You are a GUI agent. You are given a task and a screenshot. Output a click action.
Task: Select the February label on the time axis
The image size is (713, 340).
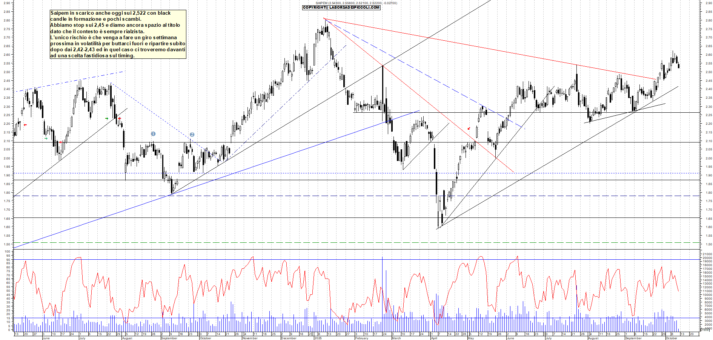(x=361, y=338)
